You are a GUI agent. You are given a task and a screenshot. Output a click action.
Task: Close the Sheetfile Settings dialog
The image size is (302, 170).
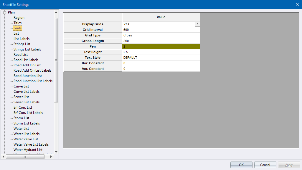tap(297, 4)
